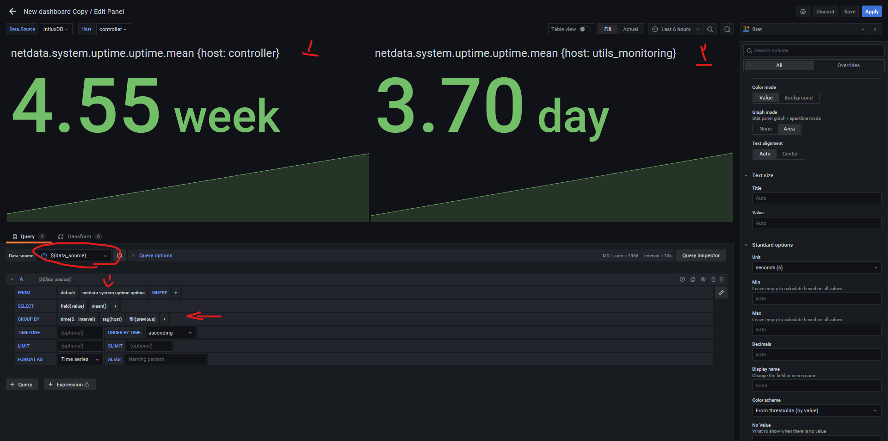Refresh the dashboard panel

coord(727,29)
